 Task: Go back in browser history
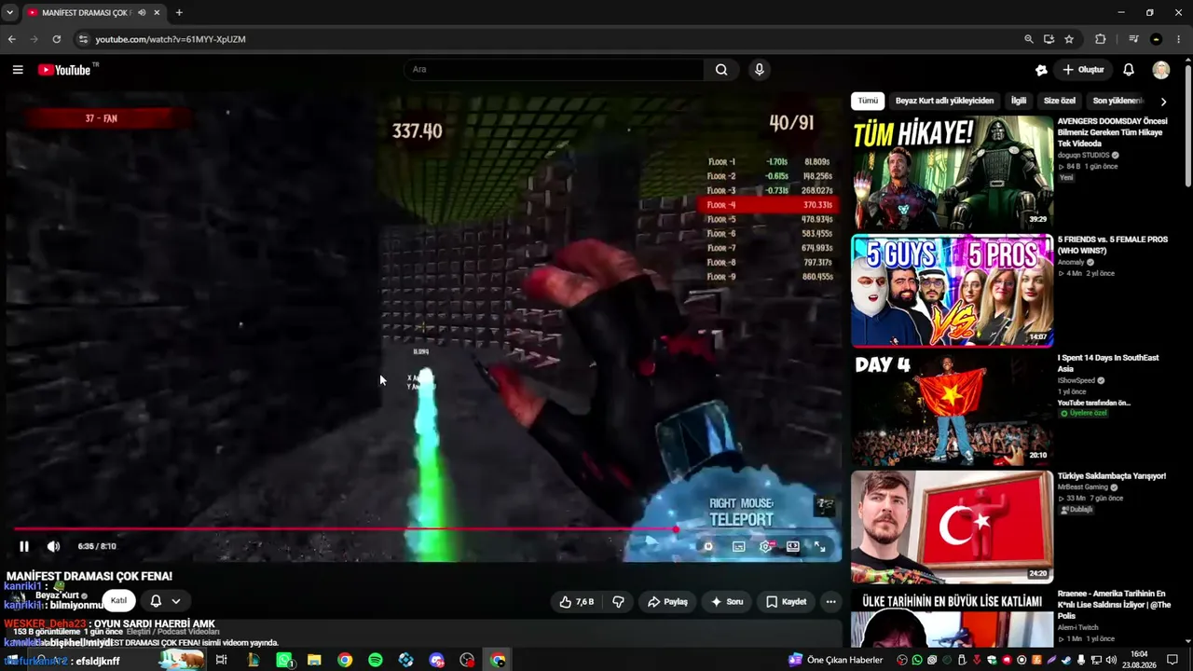(12, 39)
